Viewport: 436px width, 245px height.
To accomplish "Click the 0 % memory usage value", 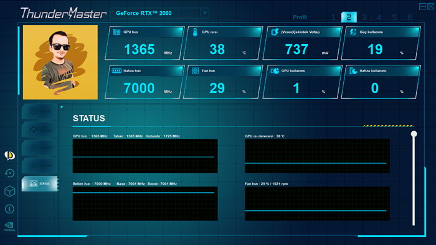I will point(375,88).
